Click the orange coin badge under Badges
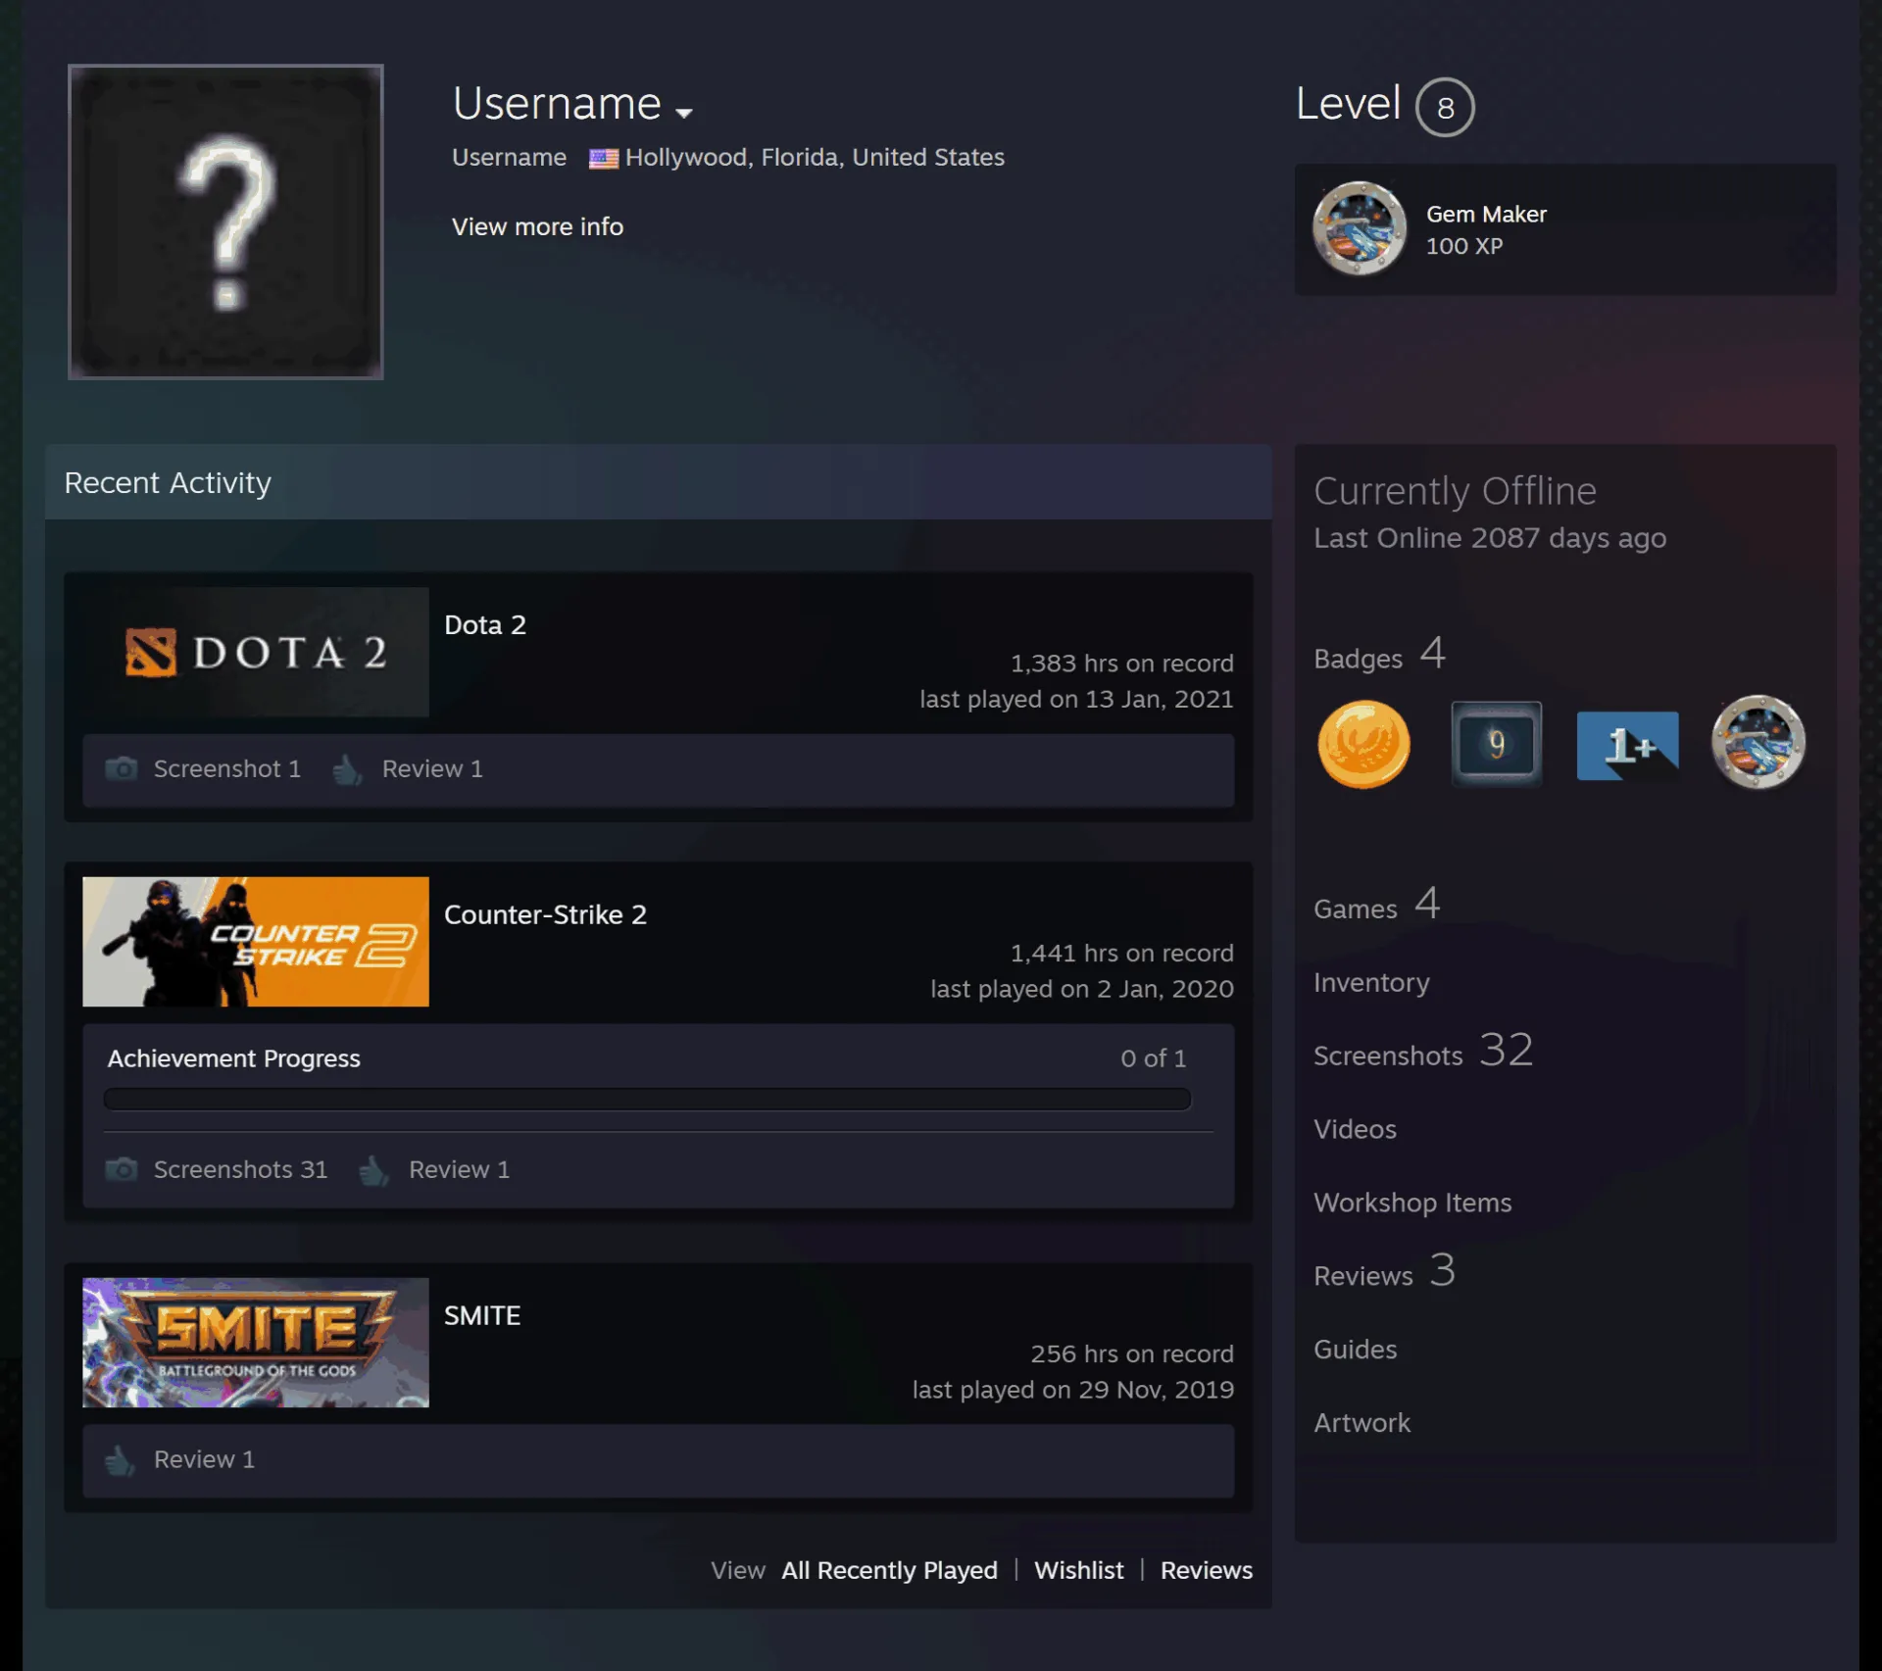The width and height of the screenshot is (1882, 1671). pyautogui.click(x=1363, y=745)
